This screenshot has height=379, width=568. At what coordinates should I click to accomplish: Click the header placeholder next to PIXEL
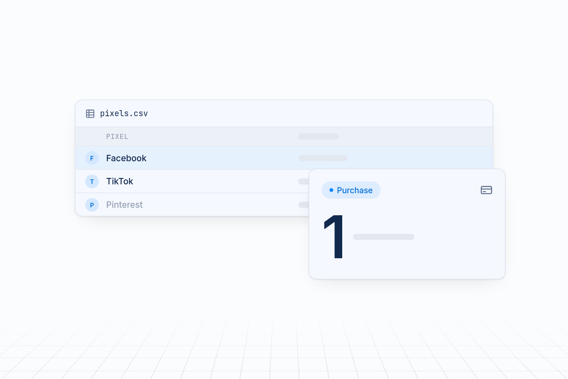click(318, 136)
